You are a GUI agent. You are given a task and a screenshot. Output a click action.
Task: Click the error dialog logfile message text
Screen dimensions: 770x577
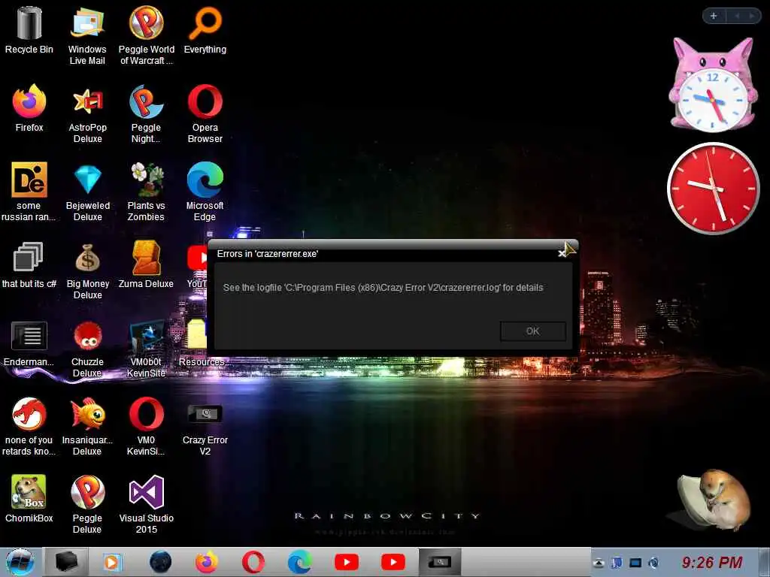click(383, 288)
